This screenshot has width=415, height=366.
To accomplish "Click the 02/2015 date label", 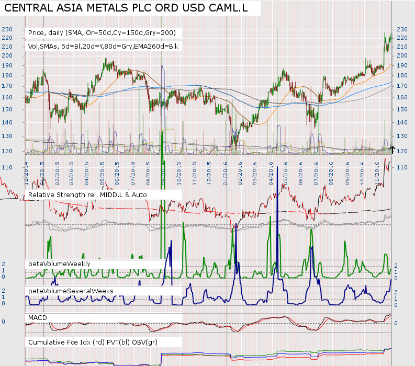I will 57,174.
